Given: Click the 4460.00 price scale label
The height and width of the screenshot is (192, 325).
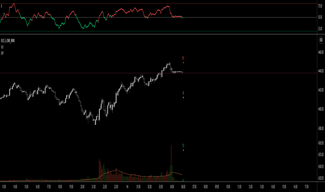Looking at the screenshot, I should click(x=321, y=52).
